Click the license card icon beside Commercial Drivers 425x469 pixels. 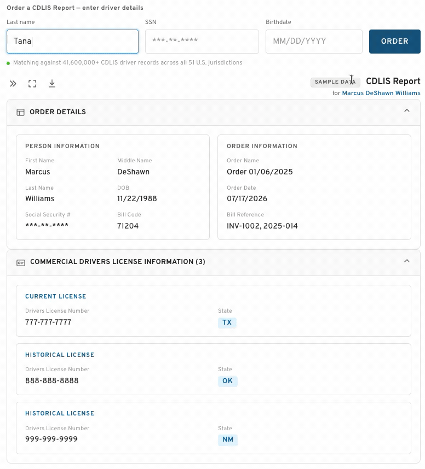(21, 262)
